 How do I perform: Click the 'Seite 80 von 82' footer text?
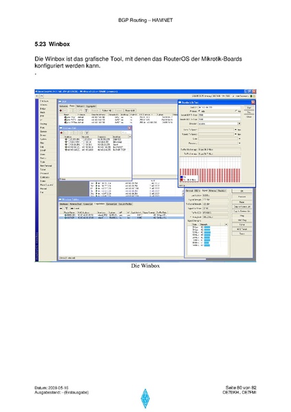tap(241, 387)
